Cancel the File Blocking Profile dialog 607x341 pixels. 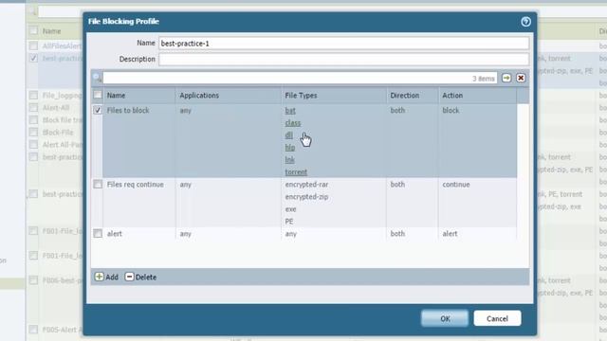coord(497,318)
